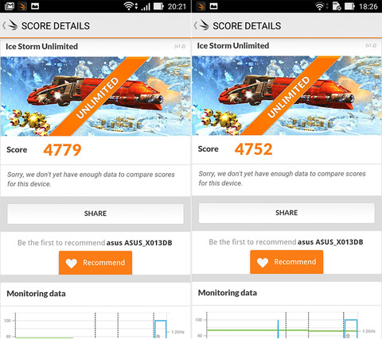
Task: Click SHARE button under score 4779
Action: (95, 214)
